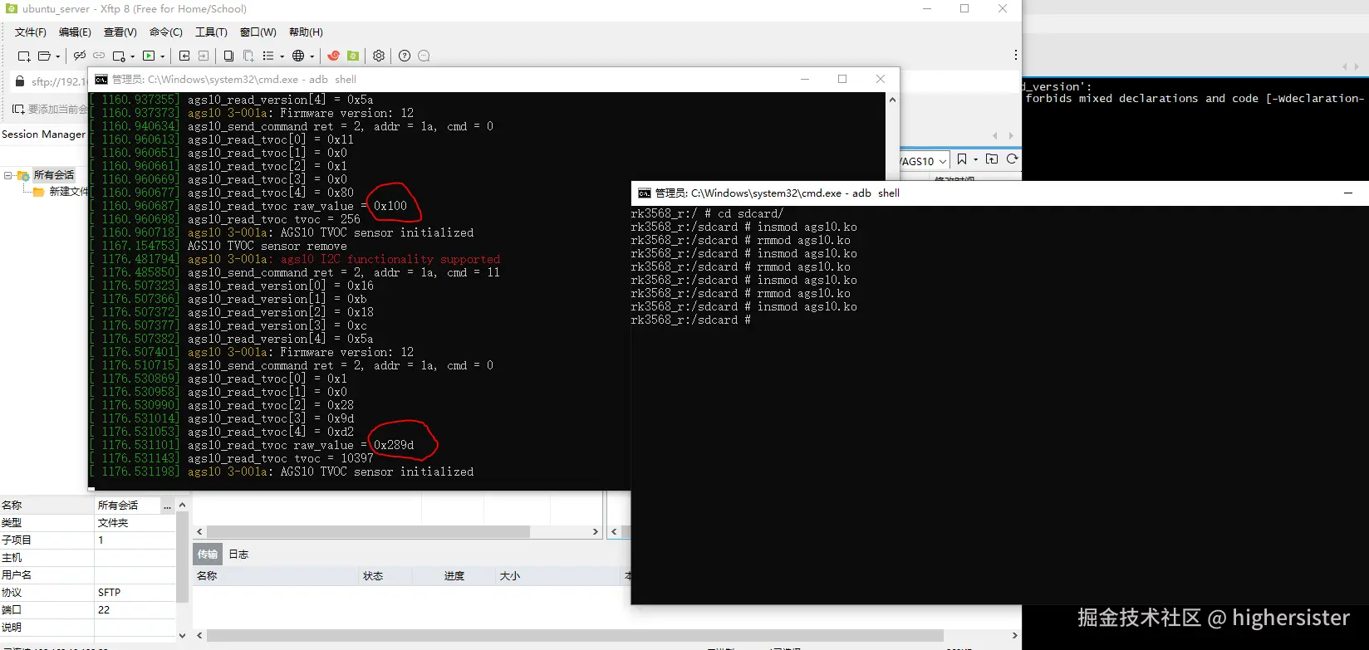Image resolution: width=1369 pixels, height=650 pixels.
Task: Switch to the 传输 tab
Action: pos(208,554)
